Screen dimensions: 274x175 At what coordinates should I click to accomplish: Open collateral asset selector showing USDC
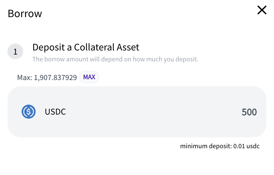pos(44,112)
